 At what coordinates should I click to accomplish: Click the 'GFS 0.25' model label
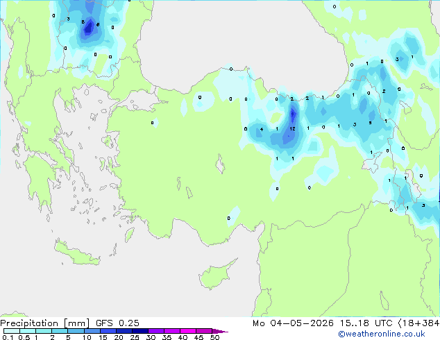click(x=117, y=323)
